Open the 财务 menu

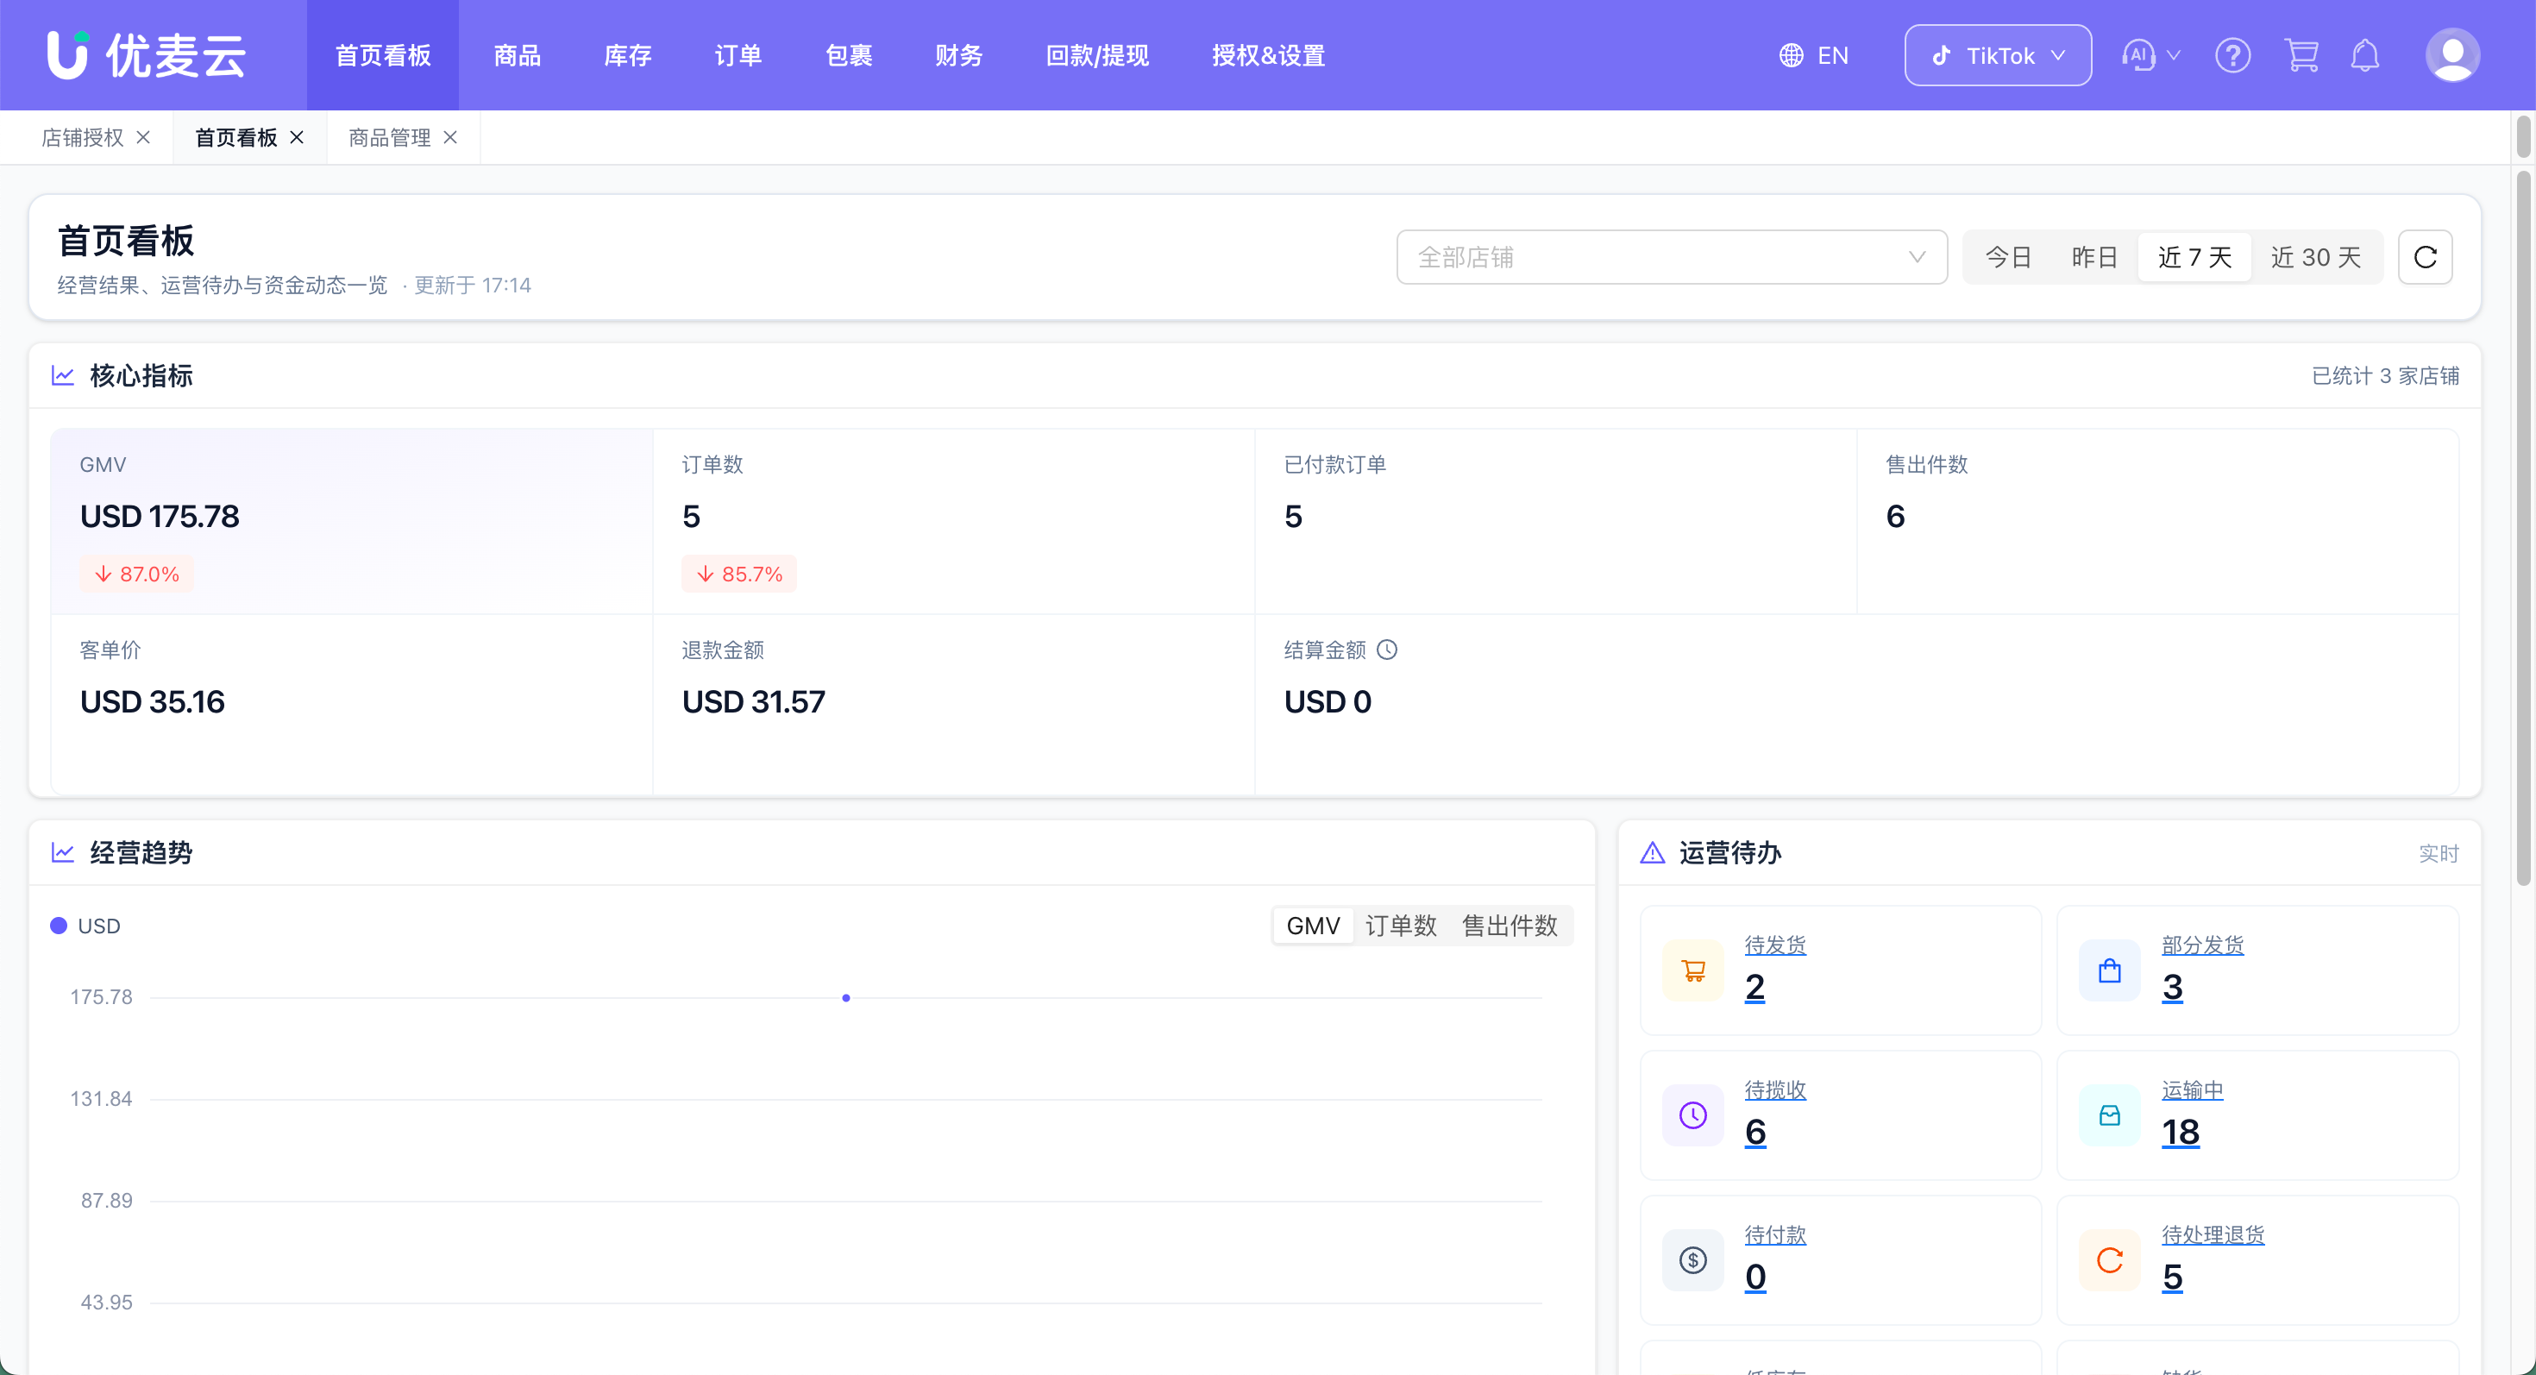pos(960,55)
